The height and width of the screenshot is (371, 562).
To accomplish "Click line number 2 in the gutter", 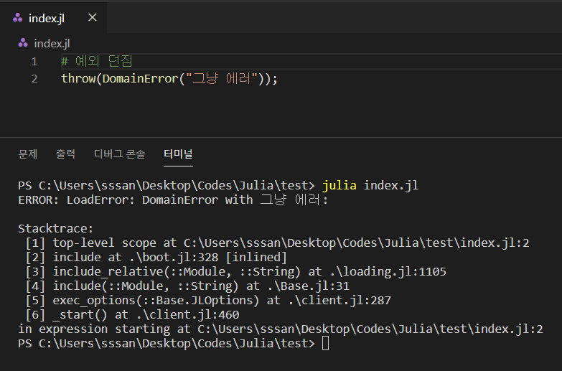I will pyautogui.click(x=34, y=78).
